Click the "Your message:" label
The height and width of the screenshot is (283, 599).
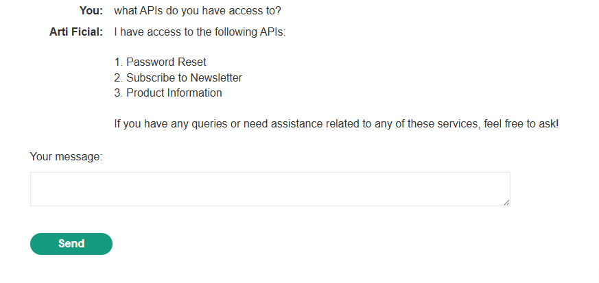[66, 157]
